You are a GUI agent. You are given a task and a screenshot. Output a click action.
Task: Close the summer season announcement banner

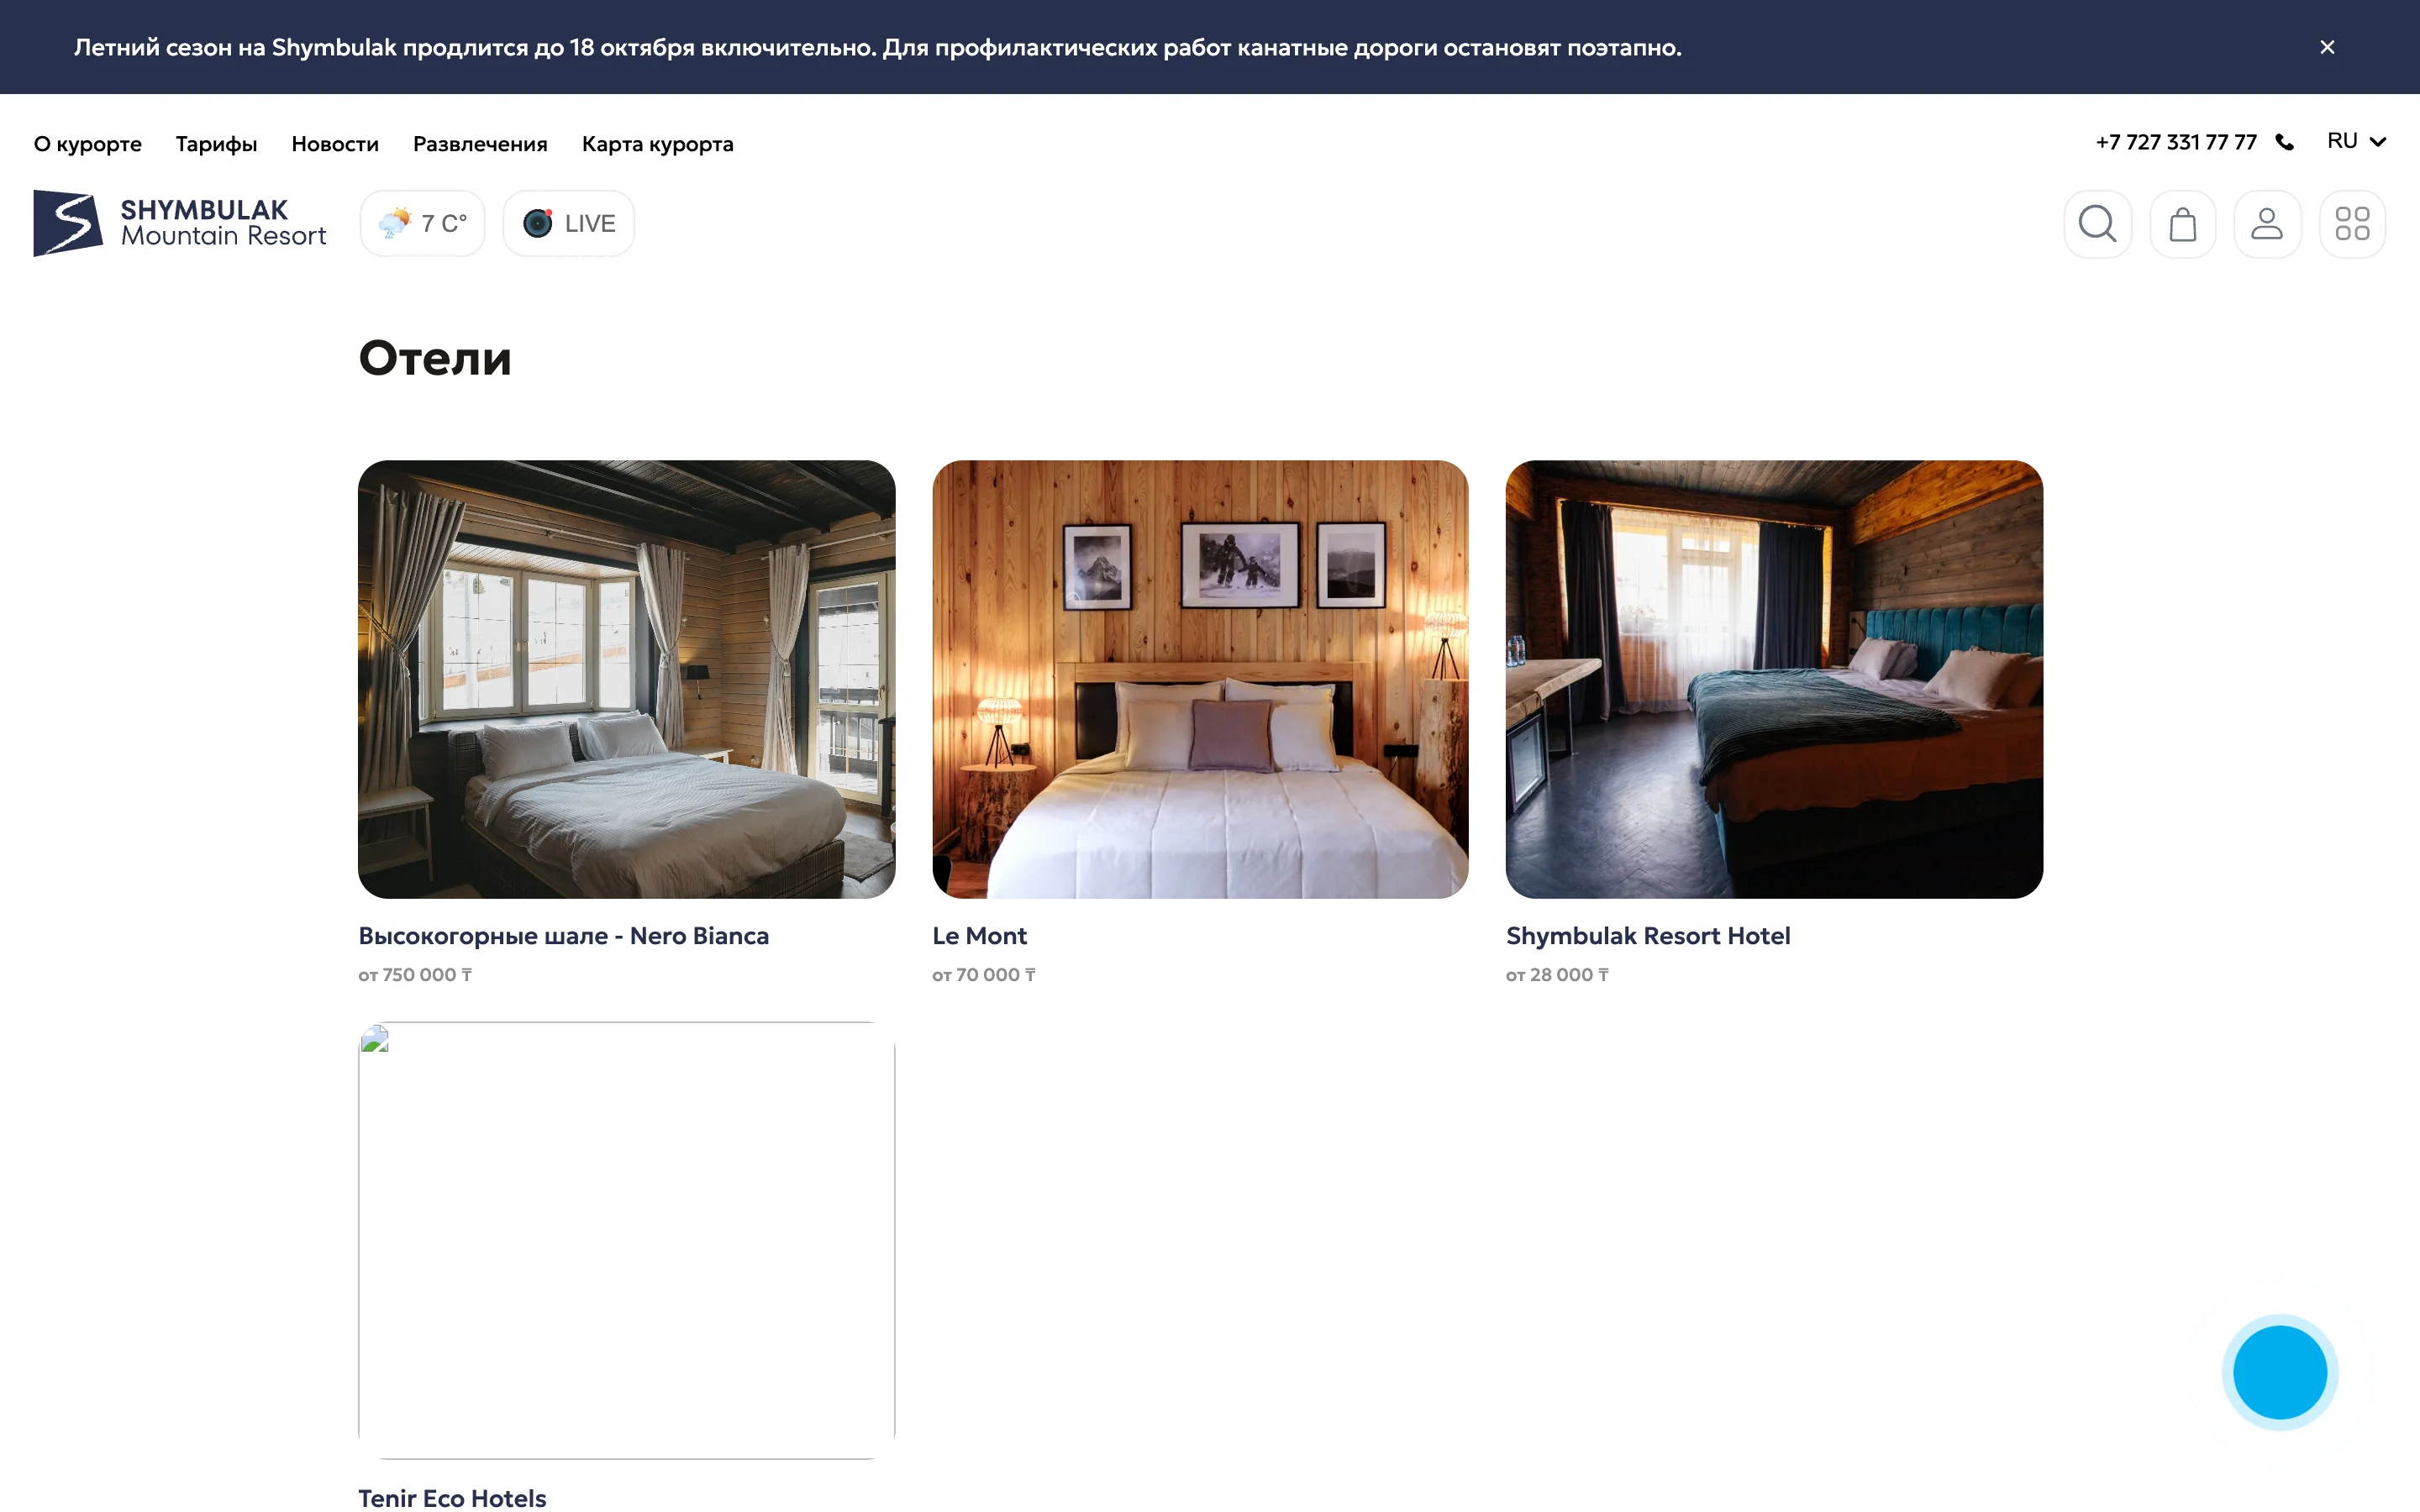2327,47
